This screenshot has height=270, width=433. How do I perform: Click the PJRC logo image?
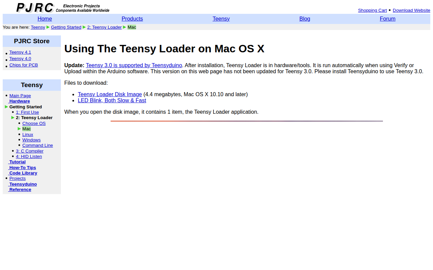pos(63,8)
